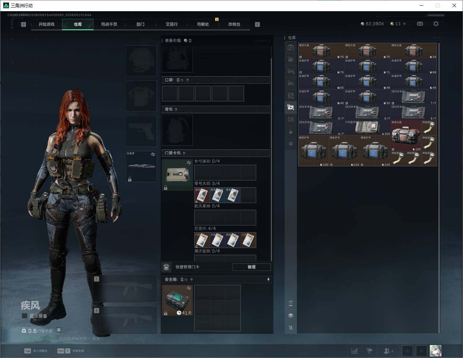463x358 pixels.
Task: Open the flag icon in bottom bar
Action: (x=369, y=351)
